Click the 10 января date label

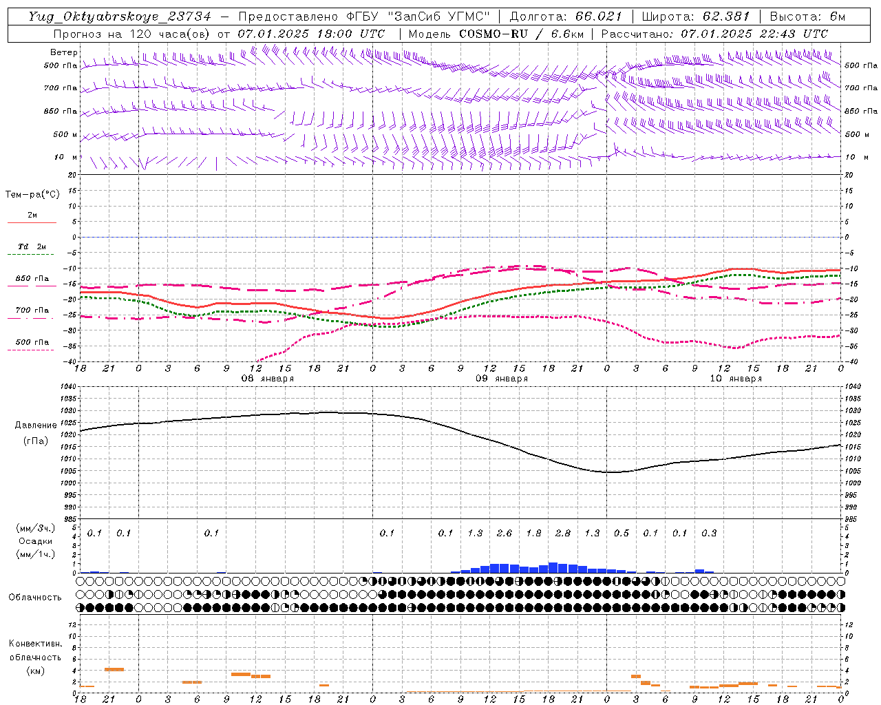[x=736, y=379]
